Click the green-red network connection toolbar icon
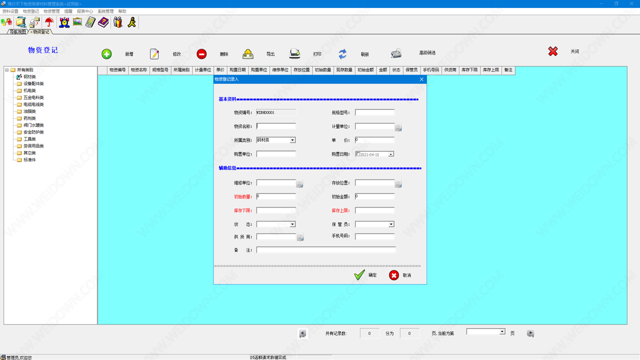Screen dimensions: 640x360 point(6,22)
